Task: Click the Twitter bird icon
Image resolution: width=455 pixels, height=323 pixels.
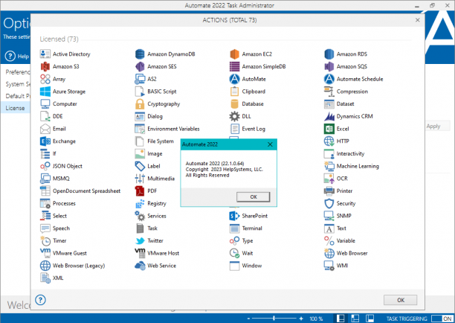Action: pyautogui.click(x=140, y=241)
